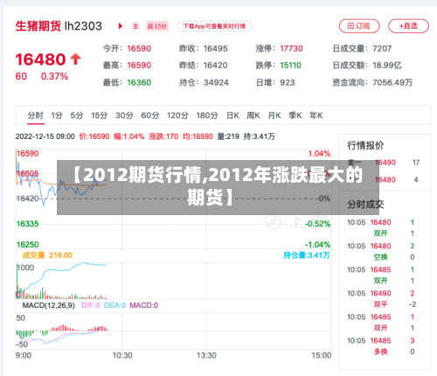This screenshot has width=437, height=376.
Task: Click the '多换' trade type entry
Action: pos(381,352)
